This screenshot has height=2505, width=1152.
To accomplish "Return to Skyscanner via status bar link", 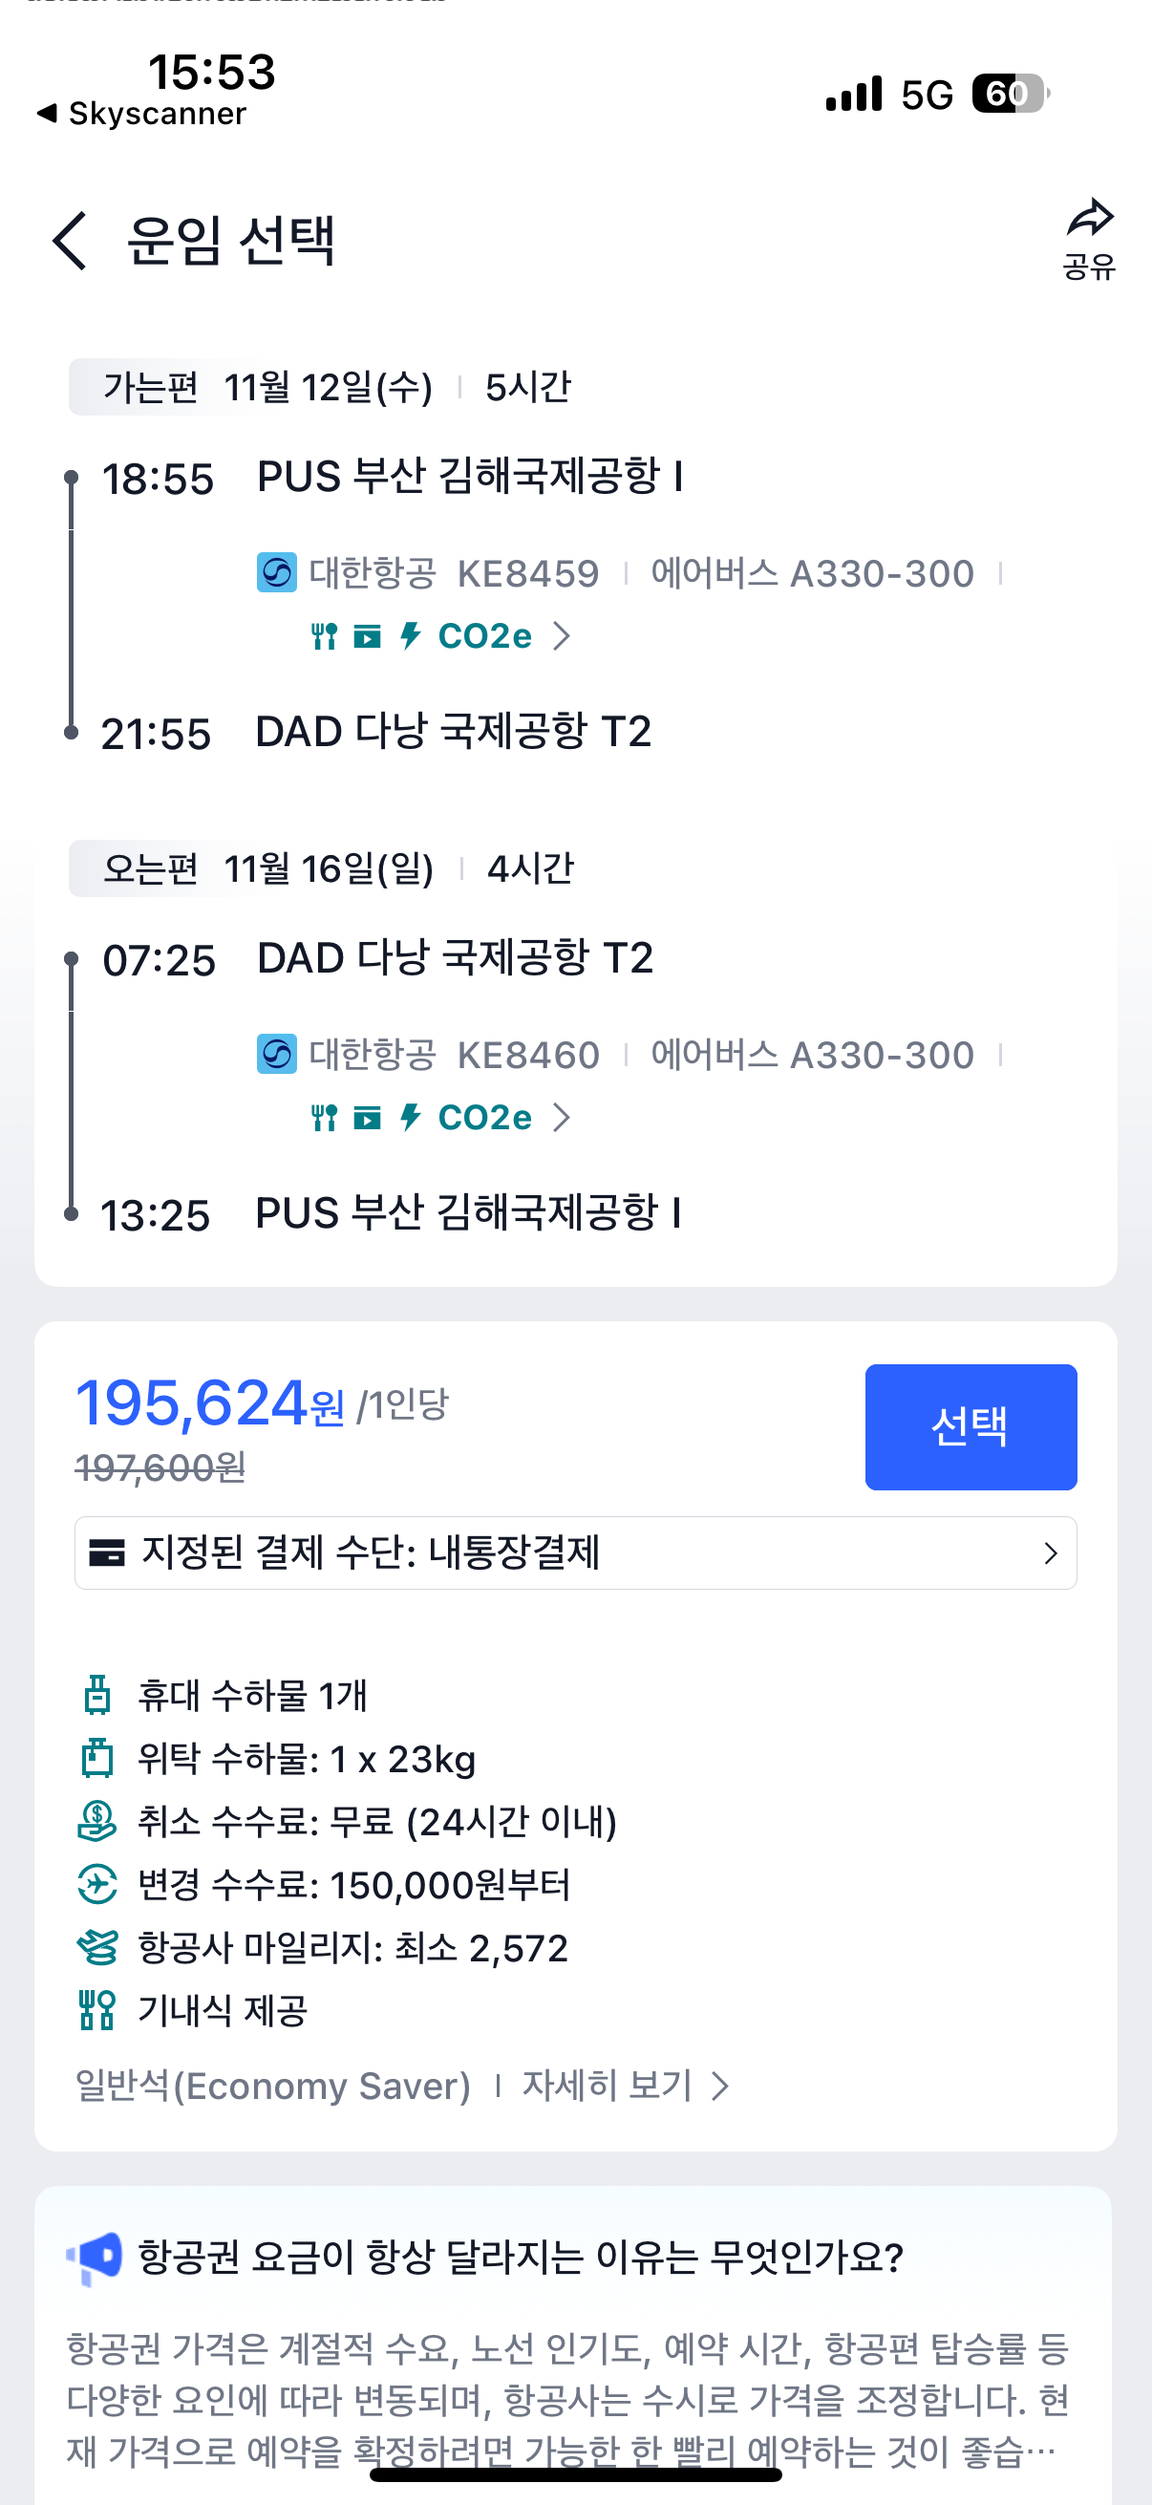I will click(x=142, y=114).
